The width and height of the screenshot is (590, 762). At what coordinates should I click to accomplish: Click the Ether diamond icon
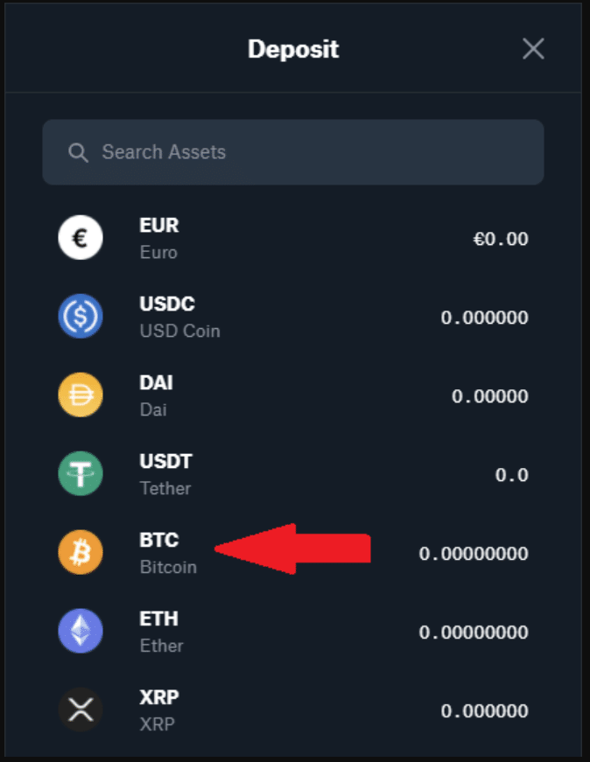click(81, 632)
